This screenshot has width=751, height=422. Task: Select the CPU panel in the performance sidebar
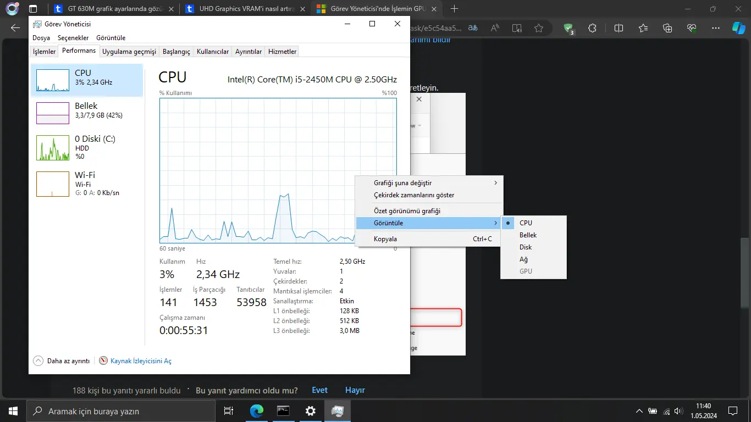click(87, 80)
